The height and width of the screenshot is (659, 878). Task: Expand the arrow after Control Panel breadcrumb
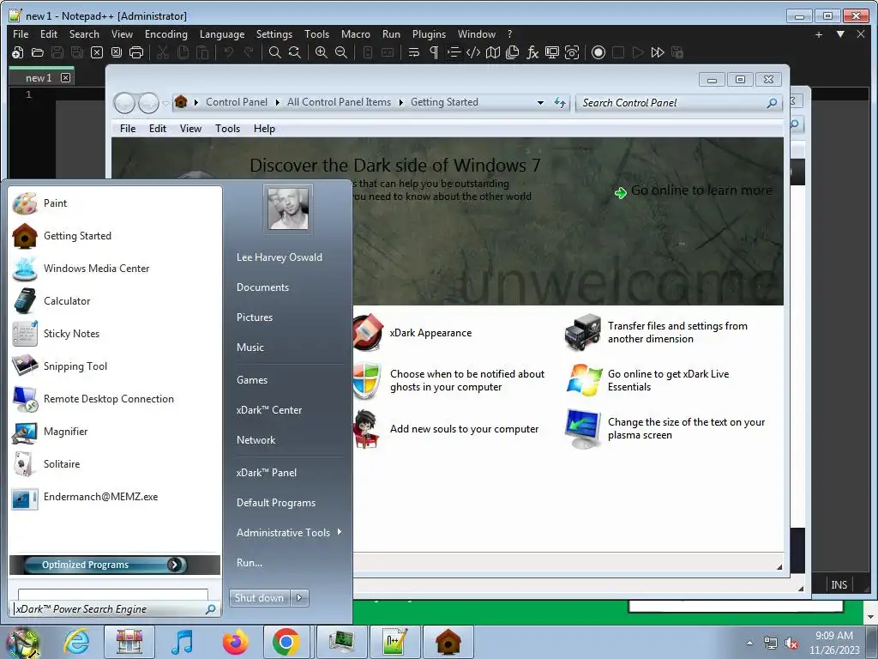[x=277, y=103]
